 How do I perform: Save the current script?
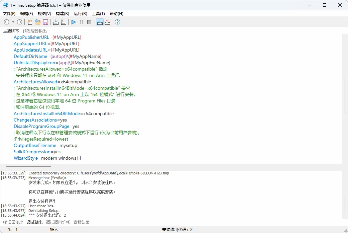click(x=45, y=22)
